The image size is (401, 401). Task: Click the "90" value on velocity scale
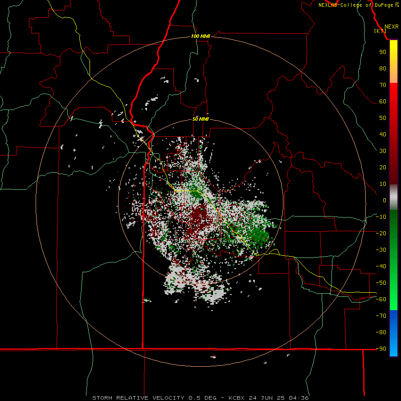point(383,52)
